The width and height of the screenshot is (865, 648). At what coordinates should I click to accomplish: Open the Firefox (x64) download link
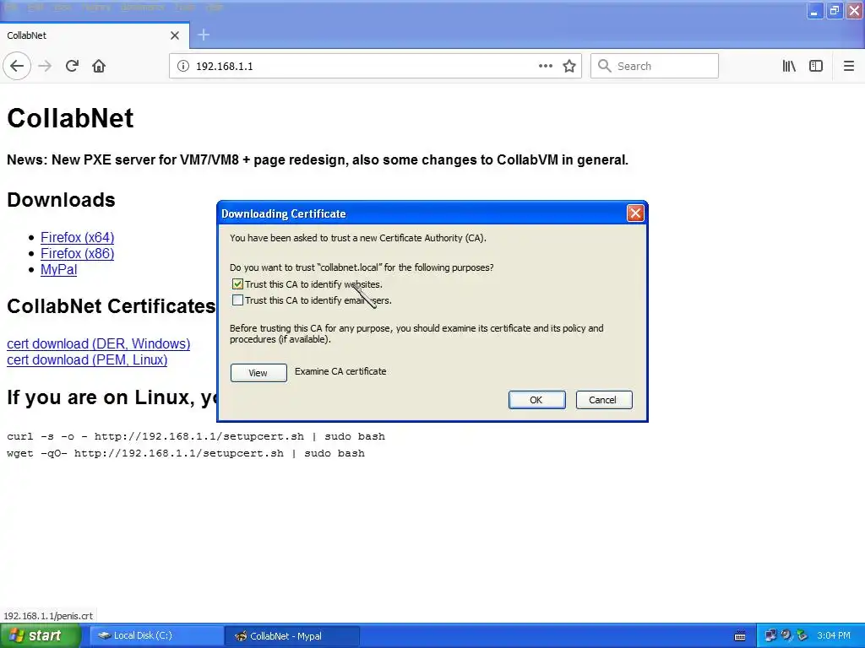point(77,237)
